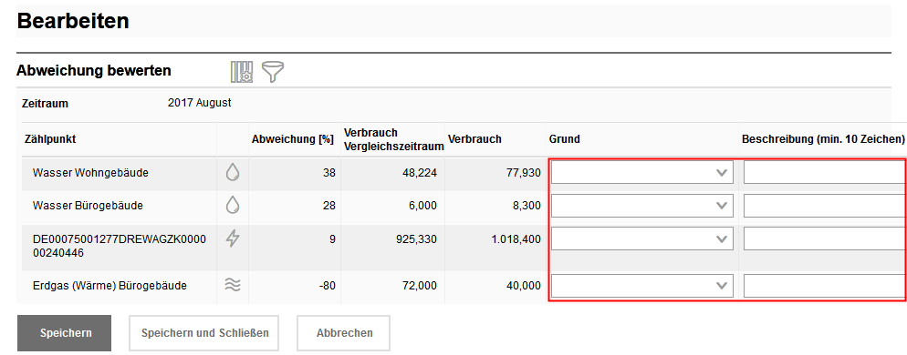Click consumption value 40,000

tap(524, 286)
